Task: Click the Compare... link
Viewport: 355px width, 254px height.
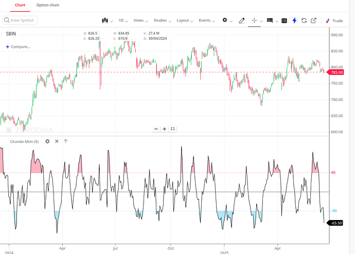Action: [x=18, y=47]
